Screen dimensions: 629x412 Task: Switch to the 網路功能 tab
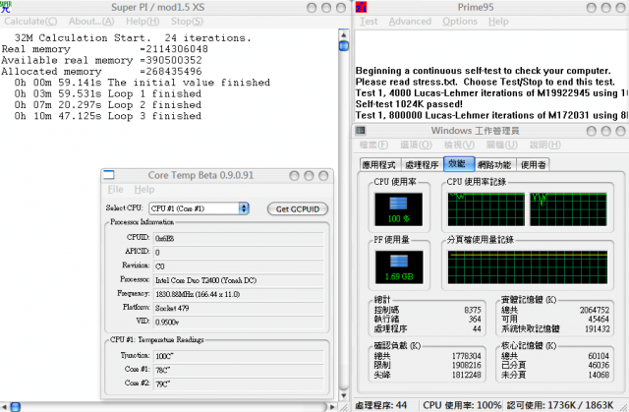coord(494,165)
